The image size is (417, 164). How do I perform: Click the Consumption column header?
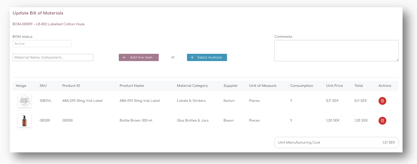pos(302,86)
